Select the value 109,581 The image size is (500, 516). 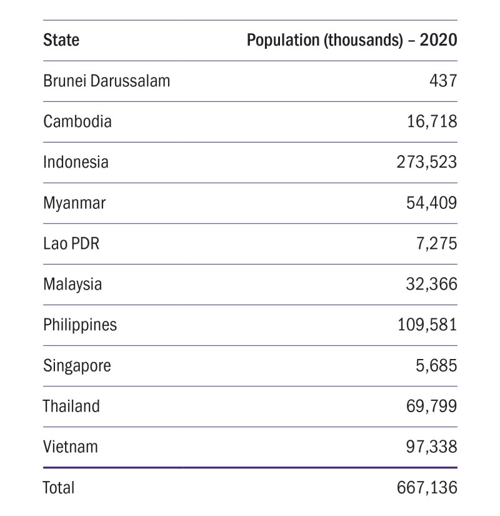(x=427, y=325)
